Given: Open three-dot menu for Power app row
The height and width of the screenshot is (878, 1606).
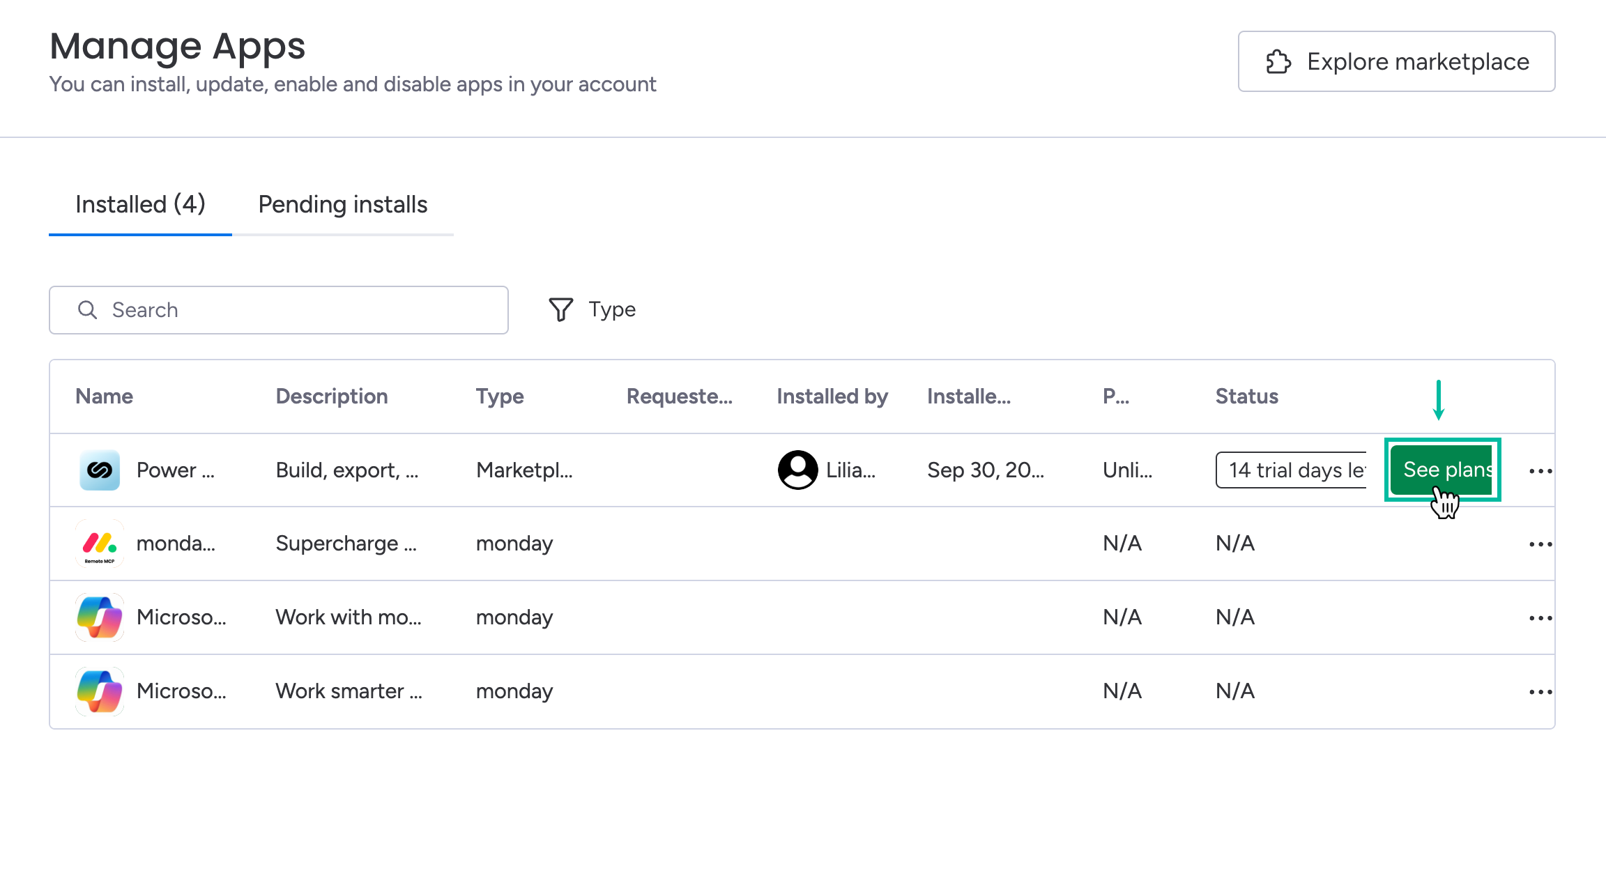Looking at the screenshot, I should 1540,471.
